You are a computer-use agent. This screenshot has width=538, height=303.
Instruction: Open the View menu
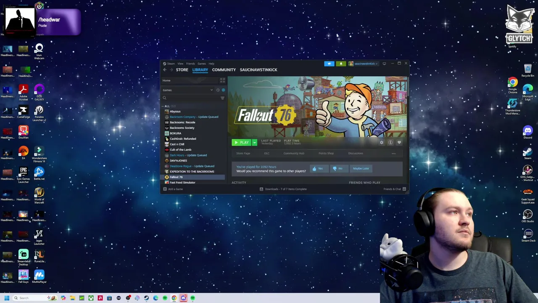(180, 64)
